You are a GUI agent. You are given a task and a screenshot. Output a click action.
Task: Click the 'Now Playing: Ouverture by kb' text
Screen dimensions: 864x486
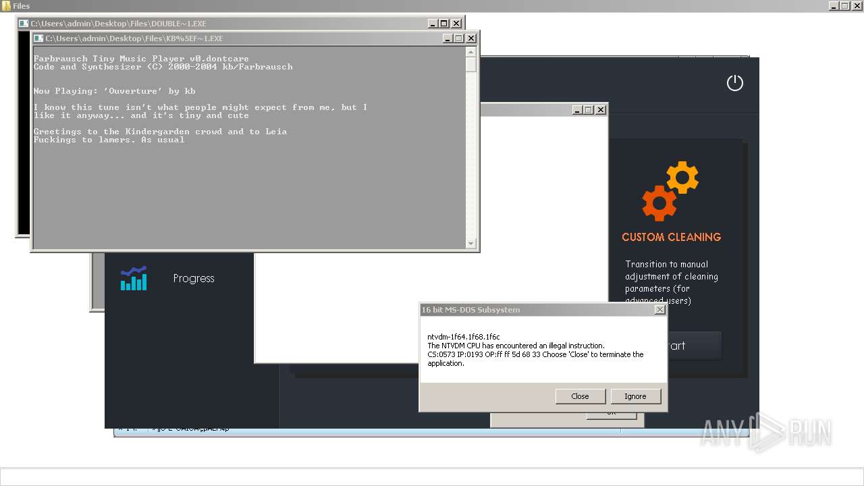pyautogui.click(x=114, y=91)
